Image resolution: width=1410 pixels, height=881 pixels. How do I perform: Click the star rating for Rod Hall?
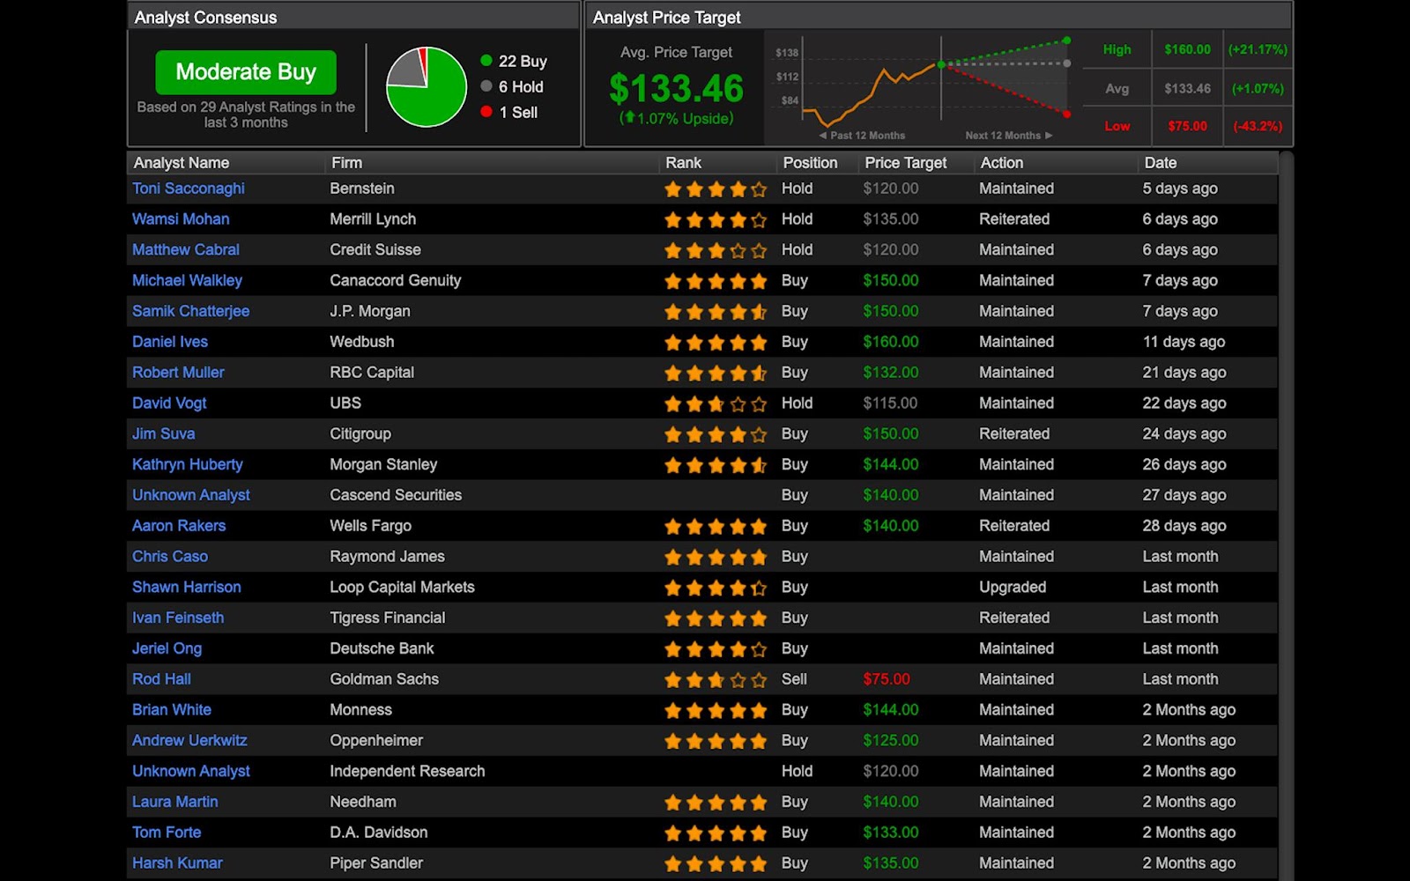pos(716,680)
